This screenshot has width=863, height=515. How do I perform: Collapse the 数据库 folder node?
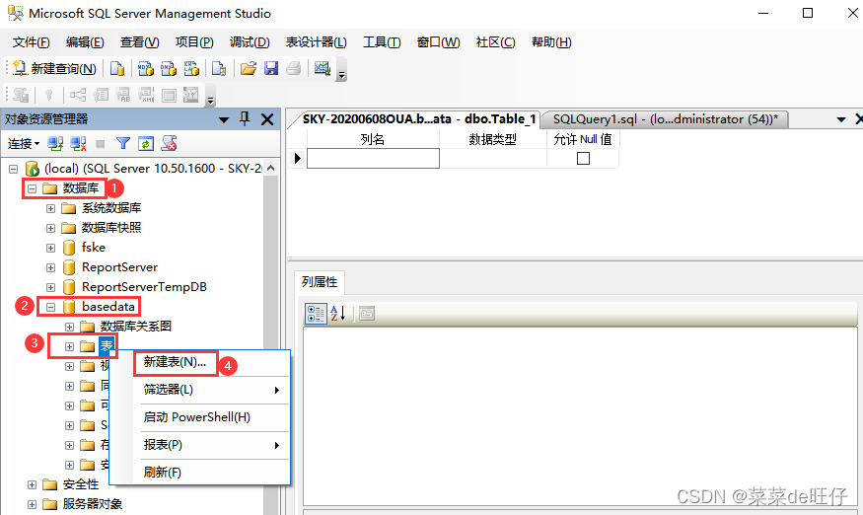(x=32, y=188)
